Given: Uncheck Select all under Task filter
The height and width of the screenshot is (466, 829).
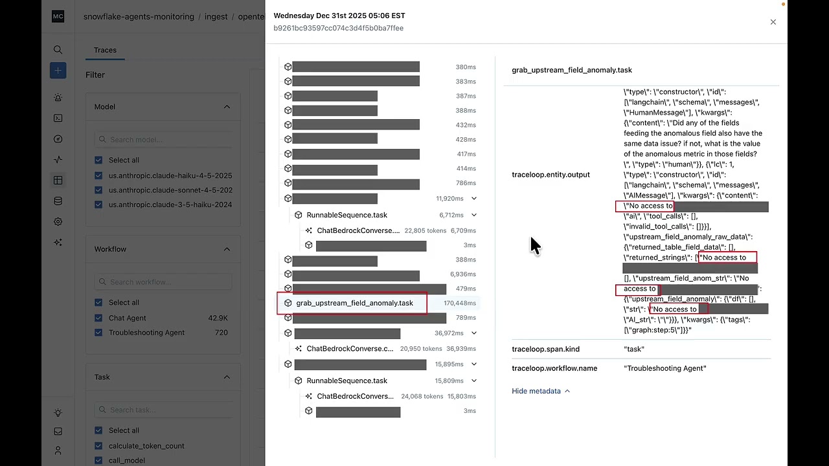Looking at the screenshot, I should click(x=98, y=430).
